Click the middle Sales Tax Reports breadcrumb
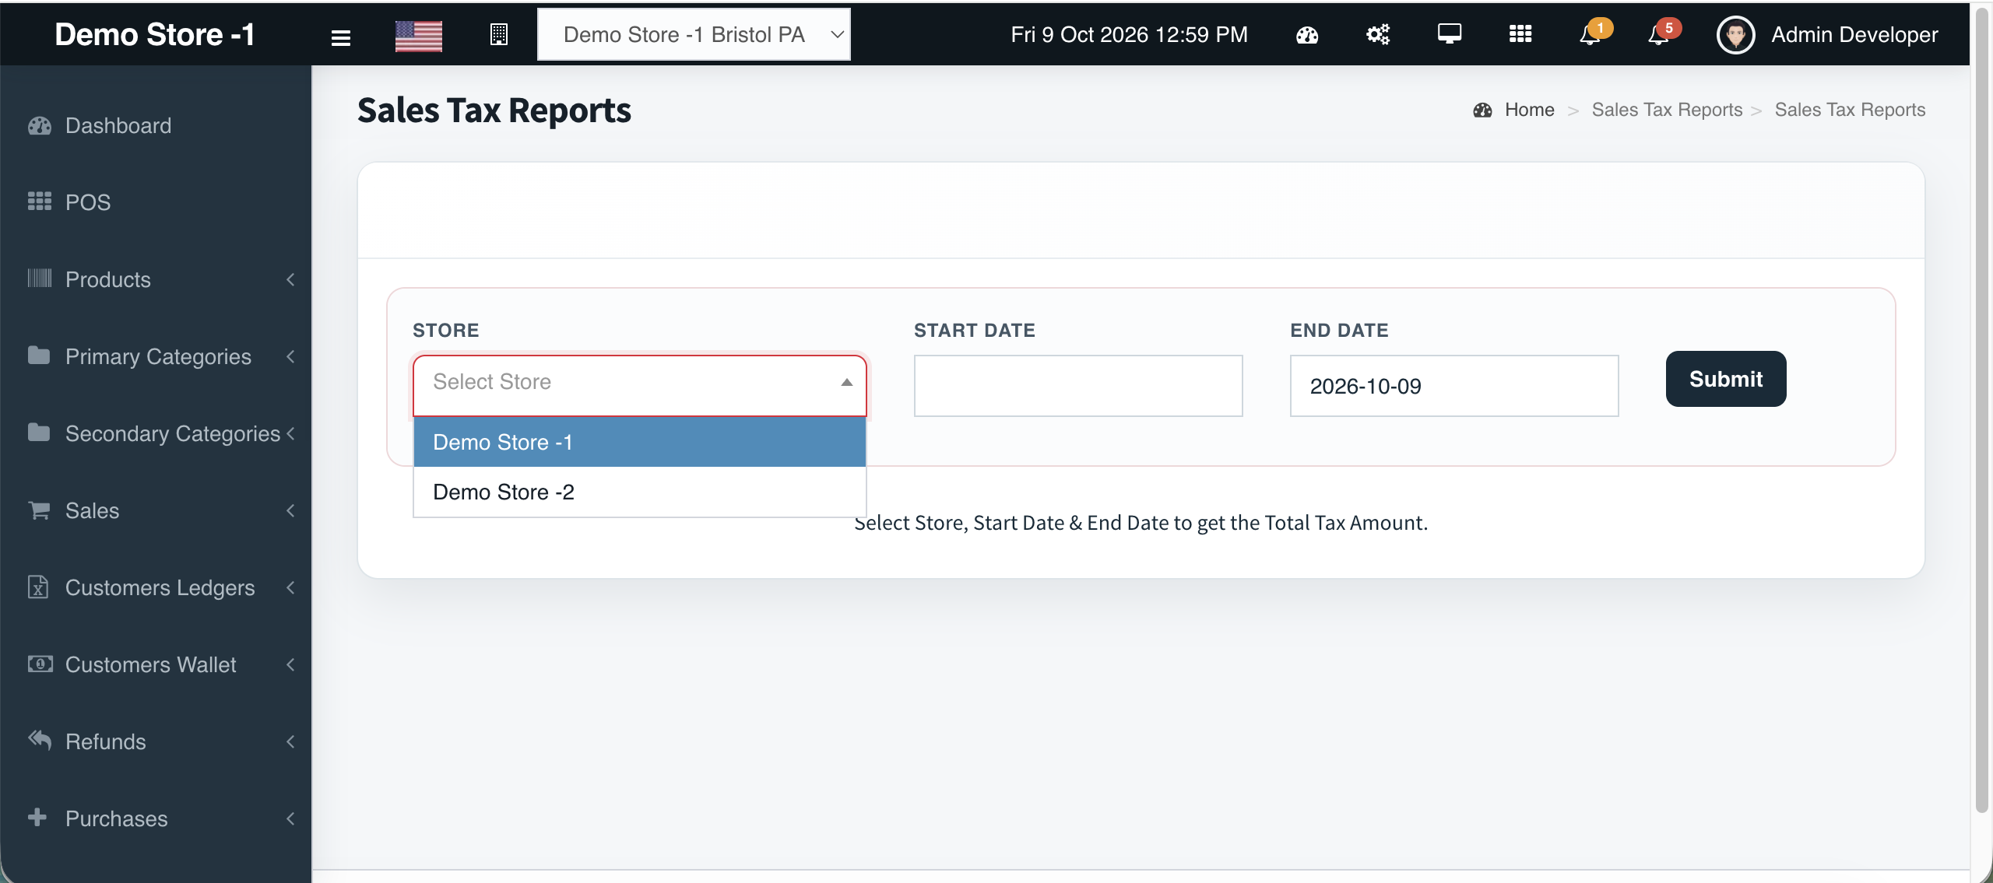Image resolution: width=1993 pixels, height=883 pixels. point(1667,110)
